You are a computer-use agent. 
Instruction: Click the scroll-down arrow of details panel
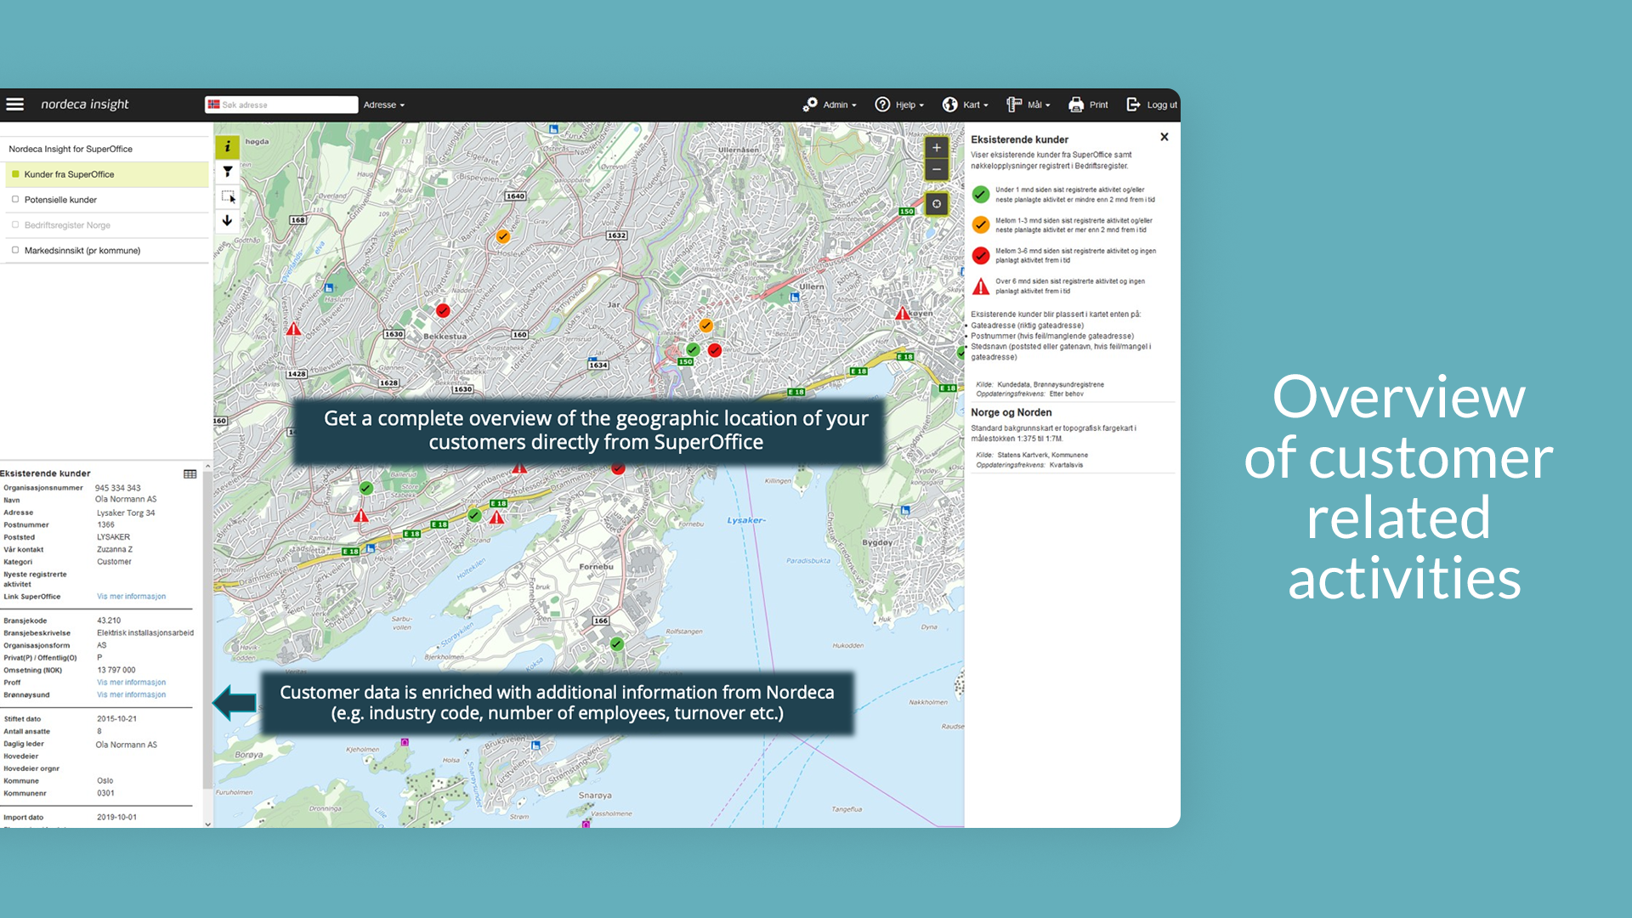coord(207,824)
